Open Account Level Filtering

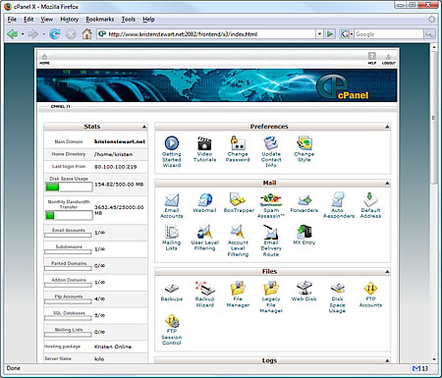coord(238,232)
